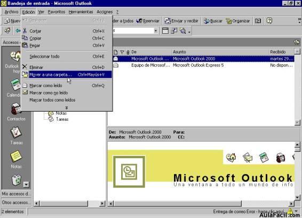Click the Organizar toolbar button

pos(238,21)
